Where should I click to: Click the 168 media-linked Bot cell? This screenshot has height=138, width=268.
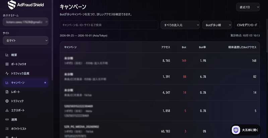click(x=254, y=61)
